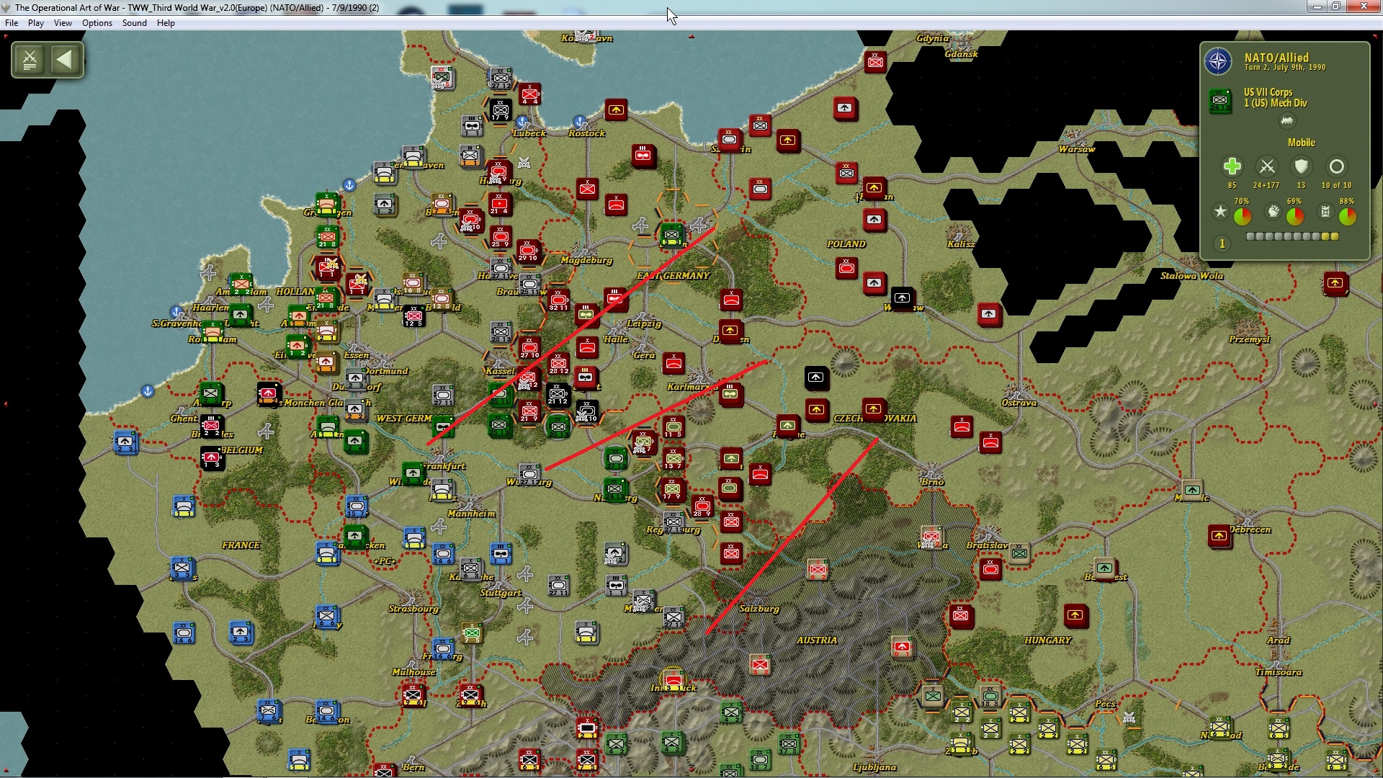Screen dimensions: 1383x778
Task: Click the 69% readiness pie indicator
Action: click(x=1294, y=216)
